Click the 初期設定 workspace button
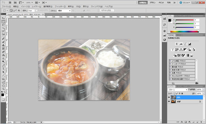 click(143, 3)
